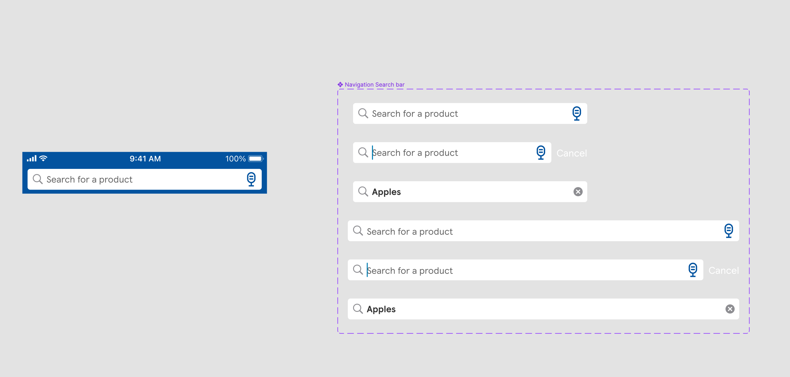Click the Navigation Search bar label
The width and height of the screenshot is (790, 377).
click(x=371, y=84)
